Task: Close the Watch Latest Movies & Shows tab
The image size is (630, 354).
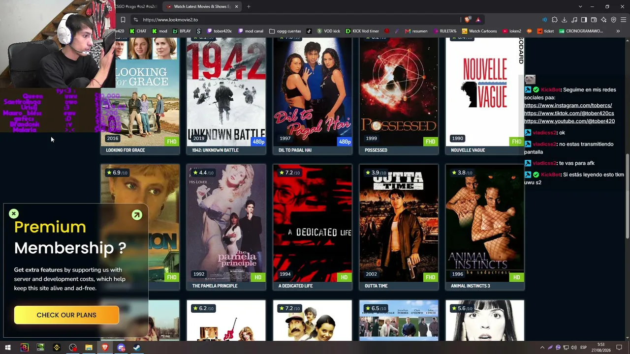Action: coord(236,6)
